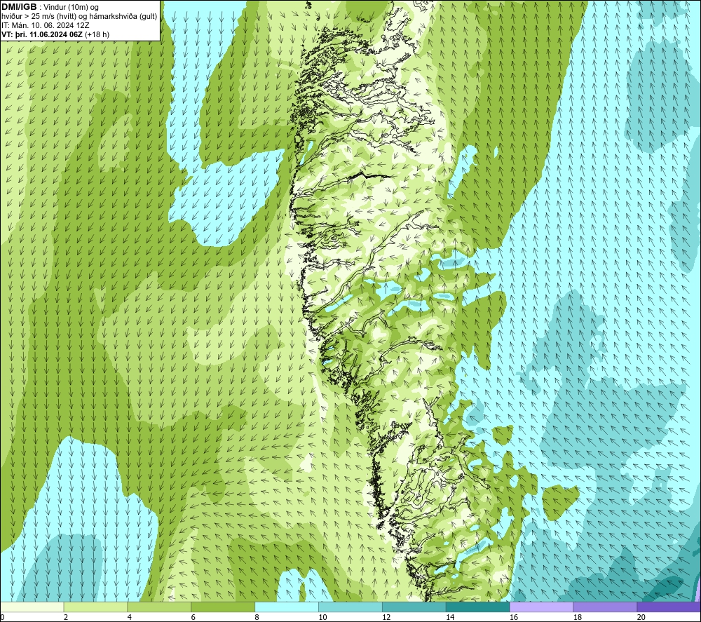Select the 4–6 m/s green color swatch
Screen dimensions: 701x622
click(159, 607)
